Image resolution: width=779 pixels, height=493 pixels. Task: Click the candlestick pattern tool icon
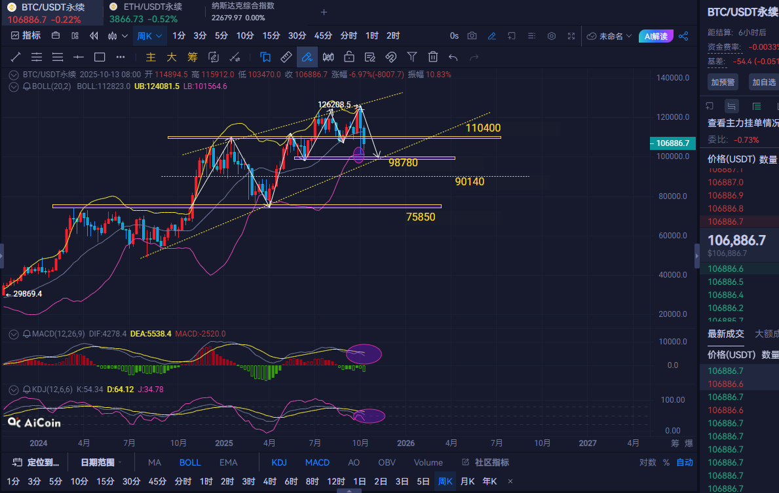pyautogui.click(x=328, y=57)
